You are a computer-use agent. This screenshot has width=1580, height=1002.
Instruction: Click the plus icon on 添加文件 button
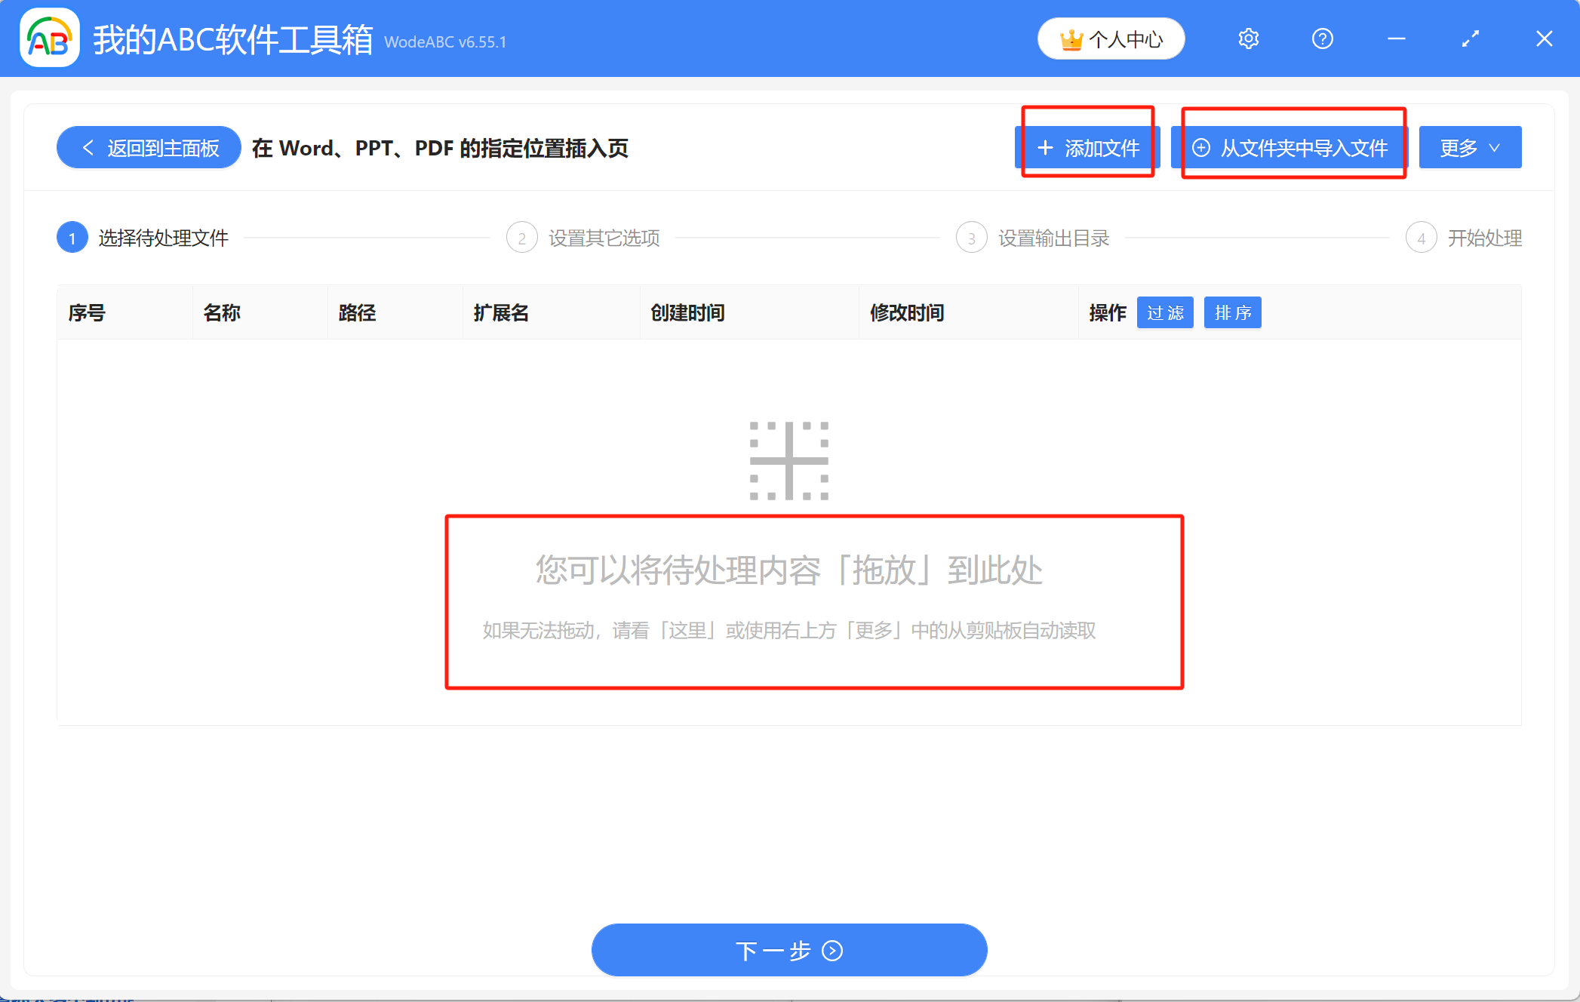1046,148
